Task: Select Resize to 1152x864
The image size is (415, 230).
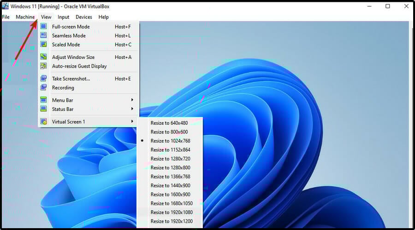Action: (170, 149)
